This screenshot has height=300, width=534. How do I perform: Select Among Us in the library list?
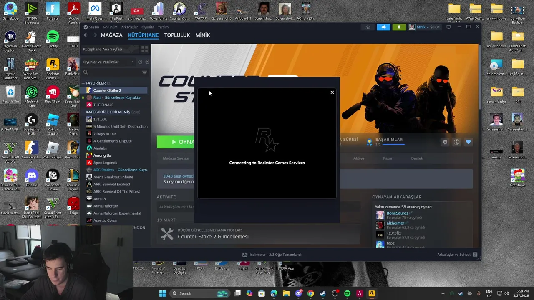[x=116, y=155]
